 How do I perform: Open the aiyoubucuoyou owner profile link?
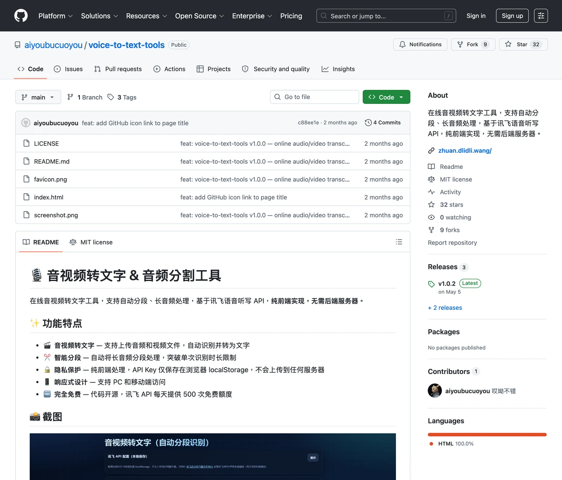53,45
